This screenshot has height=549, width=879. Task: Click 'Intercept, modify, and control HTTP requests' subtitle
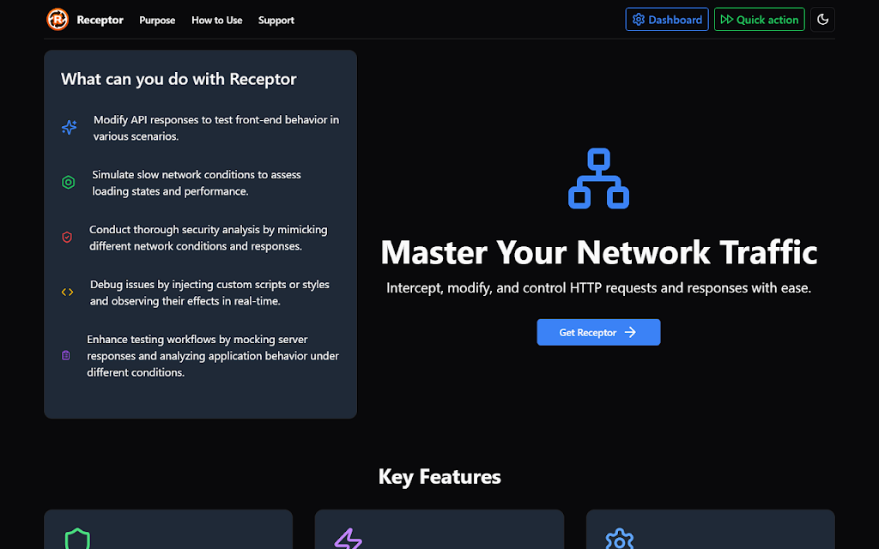tap(598, 288)
